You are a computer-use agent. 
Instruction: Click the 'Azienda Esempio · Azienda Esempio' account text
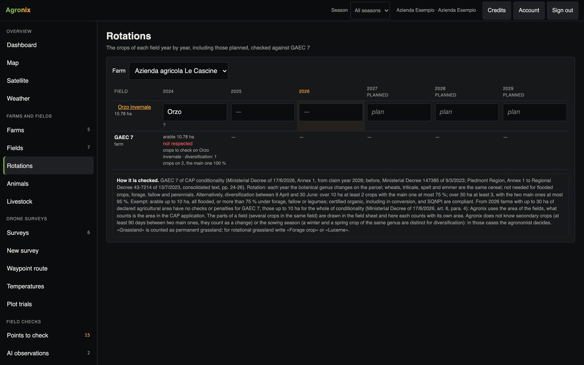click(x=436, y=10)
